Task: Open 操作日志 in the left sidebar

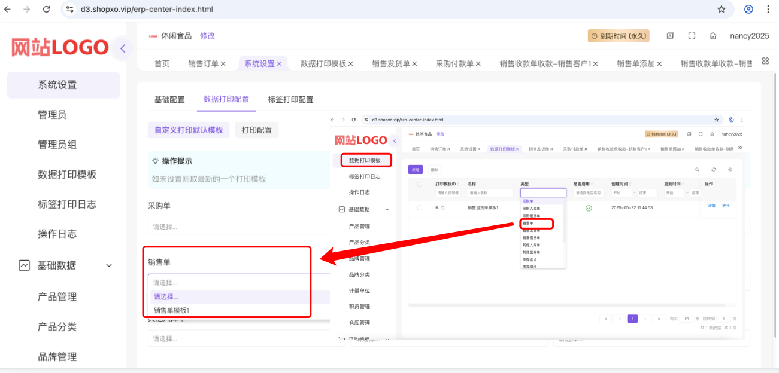Action: pos(57,234)
